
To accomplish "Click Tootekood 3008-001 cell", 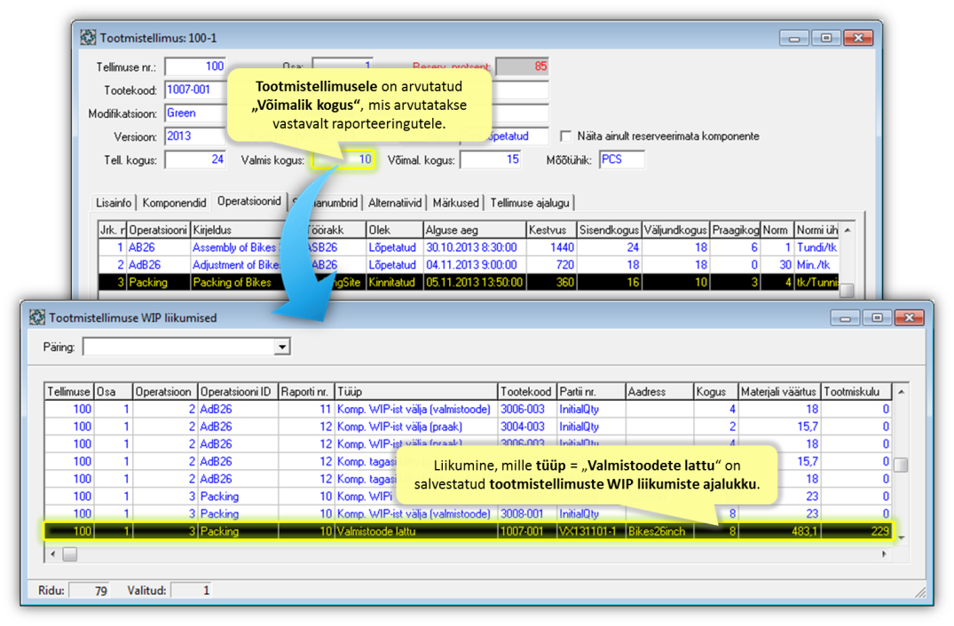I will 526,514.
